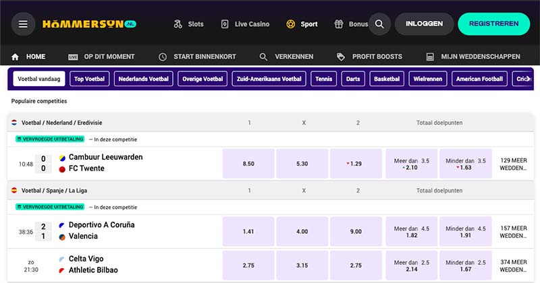Bet on draw at 4.00
540x283 pixels.
click(x=302, y=231)
